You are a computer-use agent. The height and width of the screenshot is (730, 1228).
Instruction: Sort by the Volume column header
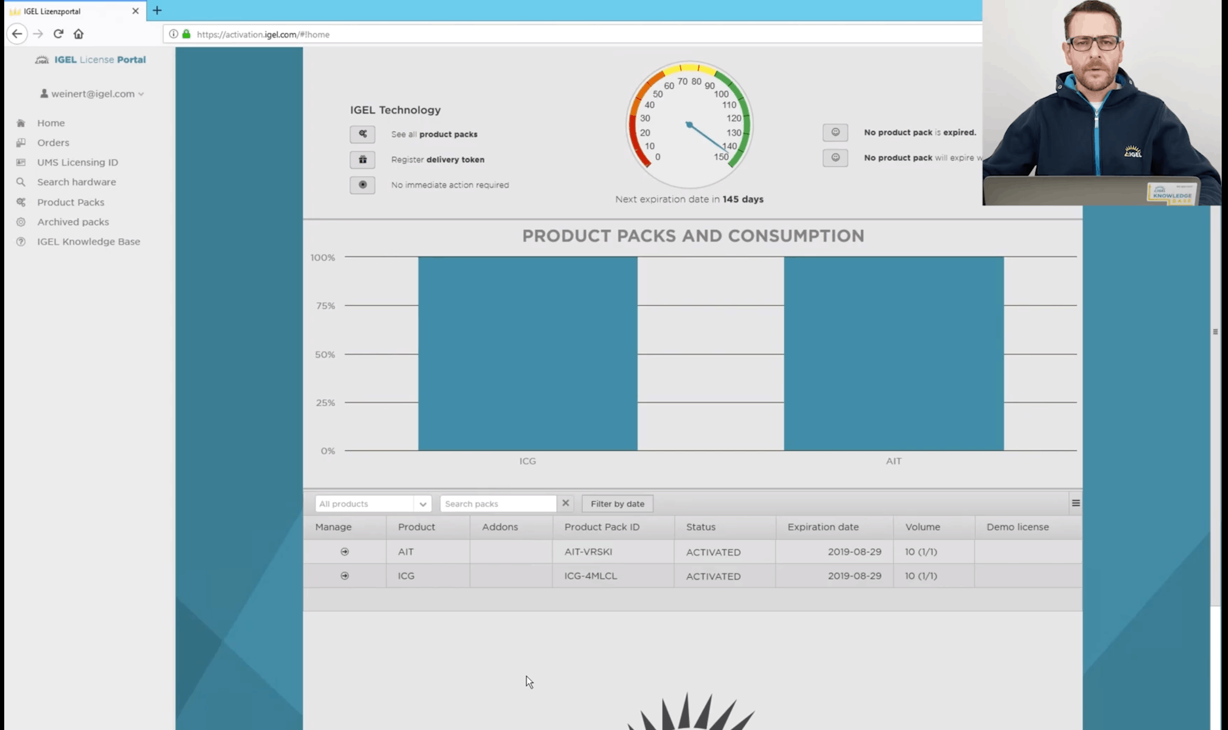(x=934, y=527)
